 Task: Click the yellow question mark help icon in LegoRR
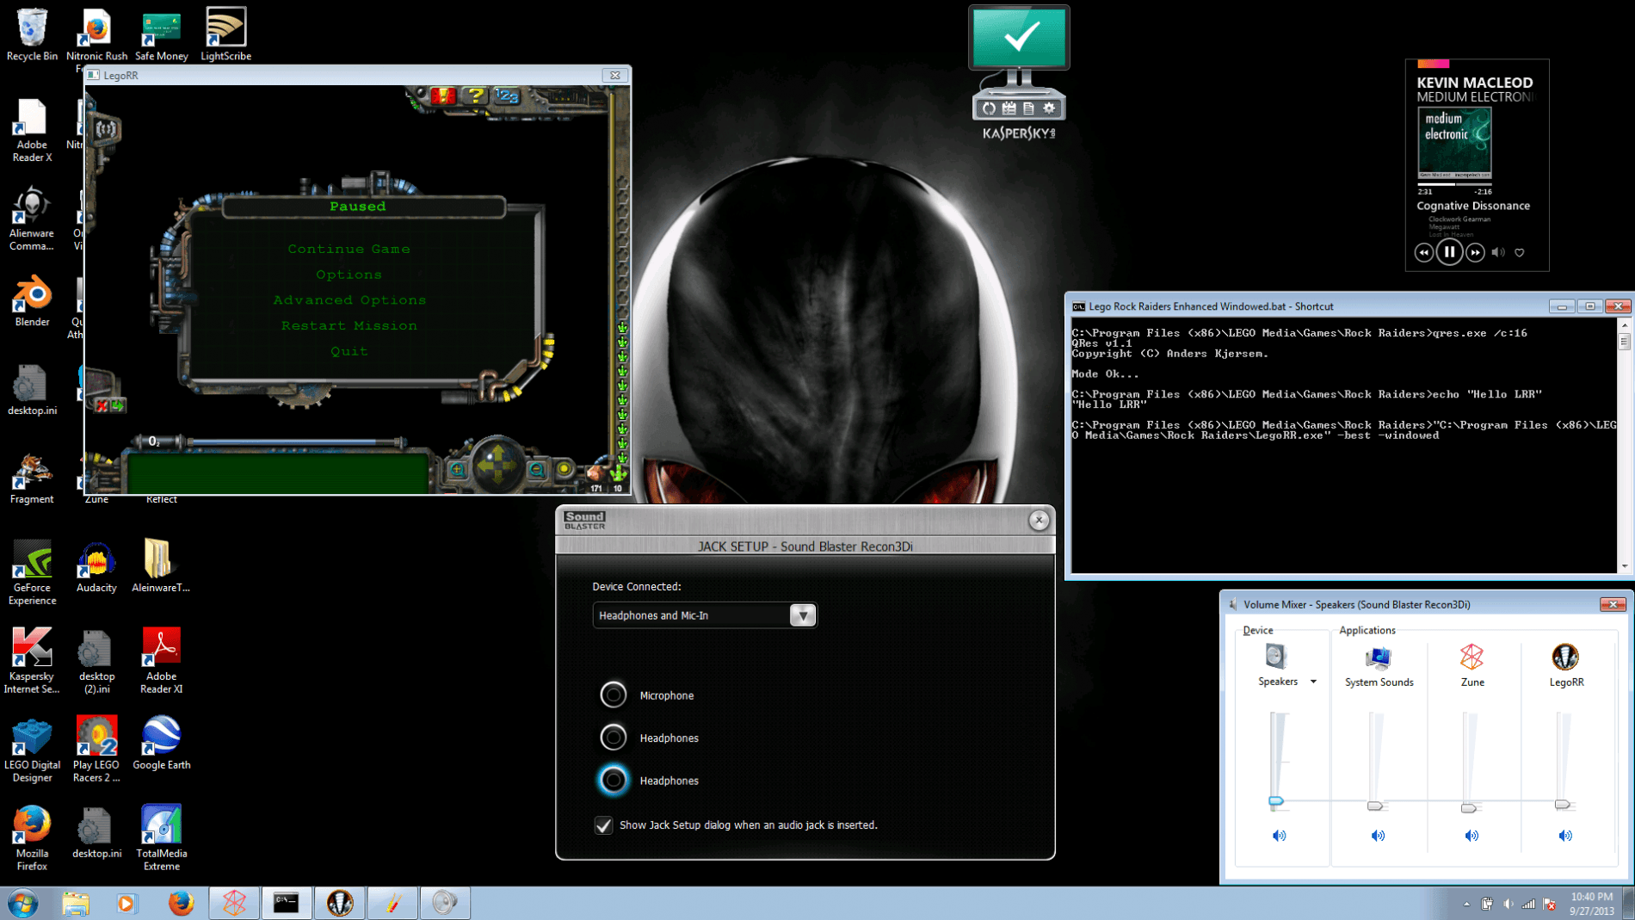pos(475,96)
